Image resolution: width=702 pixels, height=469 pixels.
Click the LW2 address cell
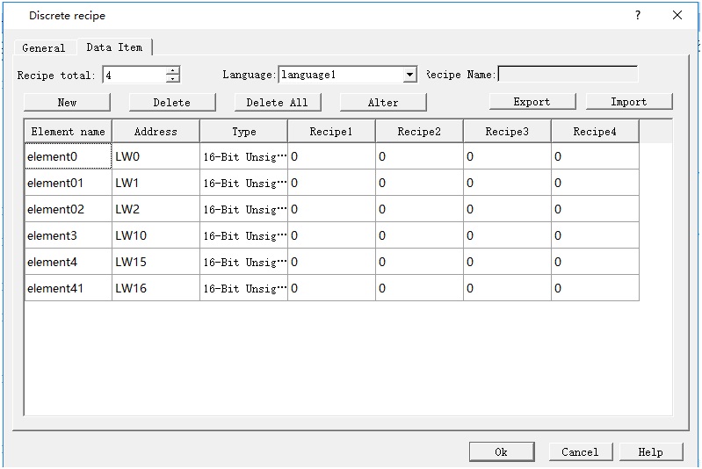point(156,209)
